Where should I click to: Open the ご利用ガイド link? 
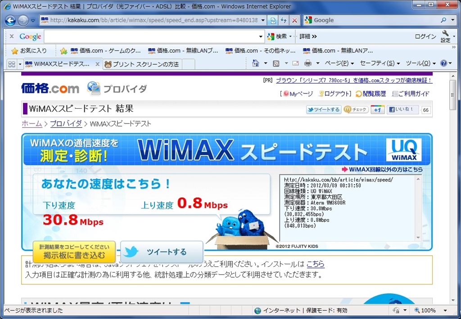pyautogui.click(x=411, y=94)
